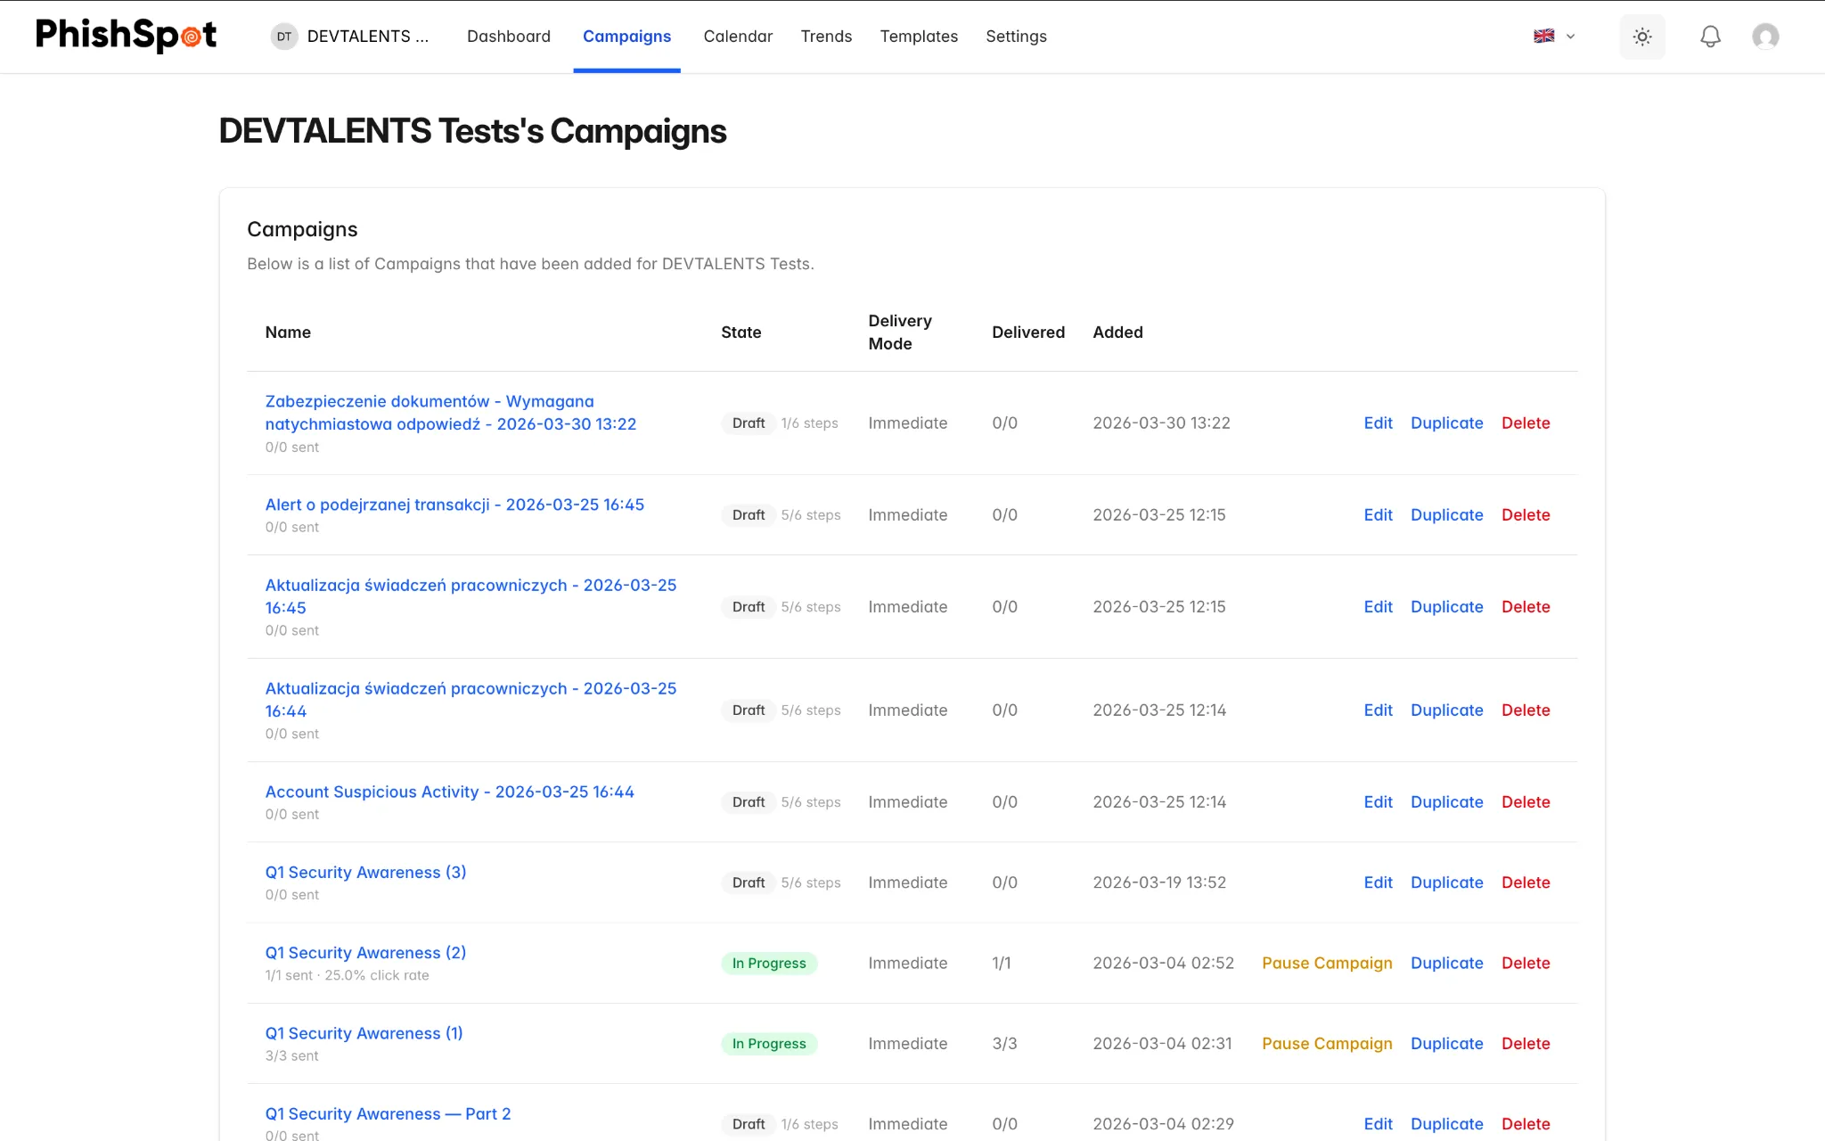Open the Zabezpieczenie dokumentów campaign
1825x1141 pixels.
(451, 413)
